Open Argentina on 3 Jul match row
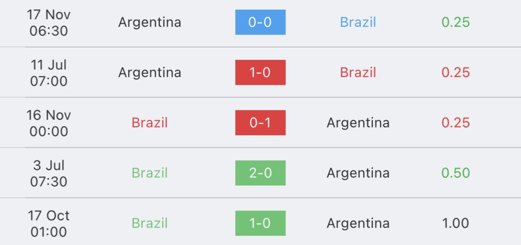This screenshot has height=245, width=521. [x=358, y=173]
